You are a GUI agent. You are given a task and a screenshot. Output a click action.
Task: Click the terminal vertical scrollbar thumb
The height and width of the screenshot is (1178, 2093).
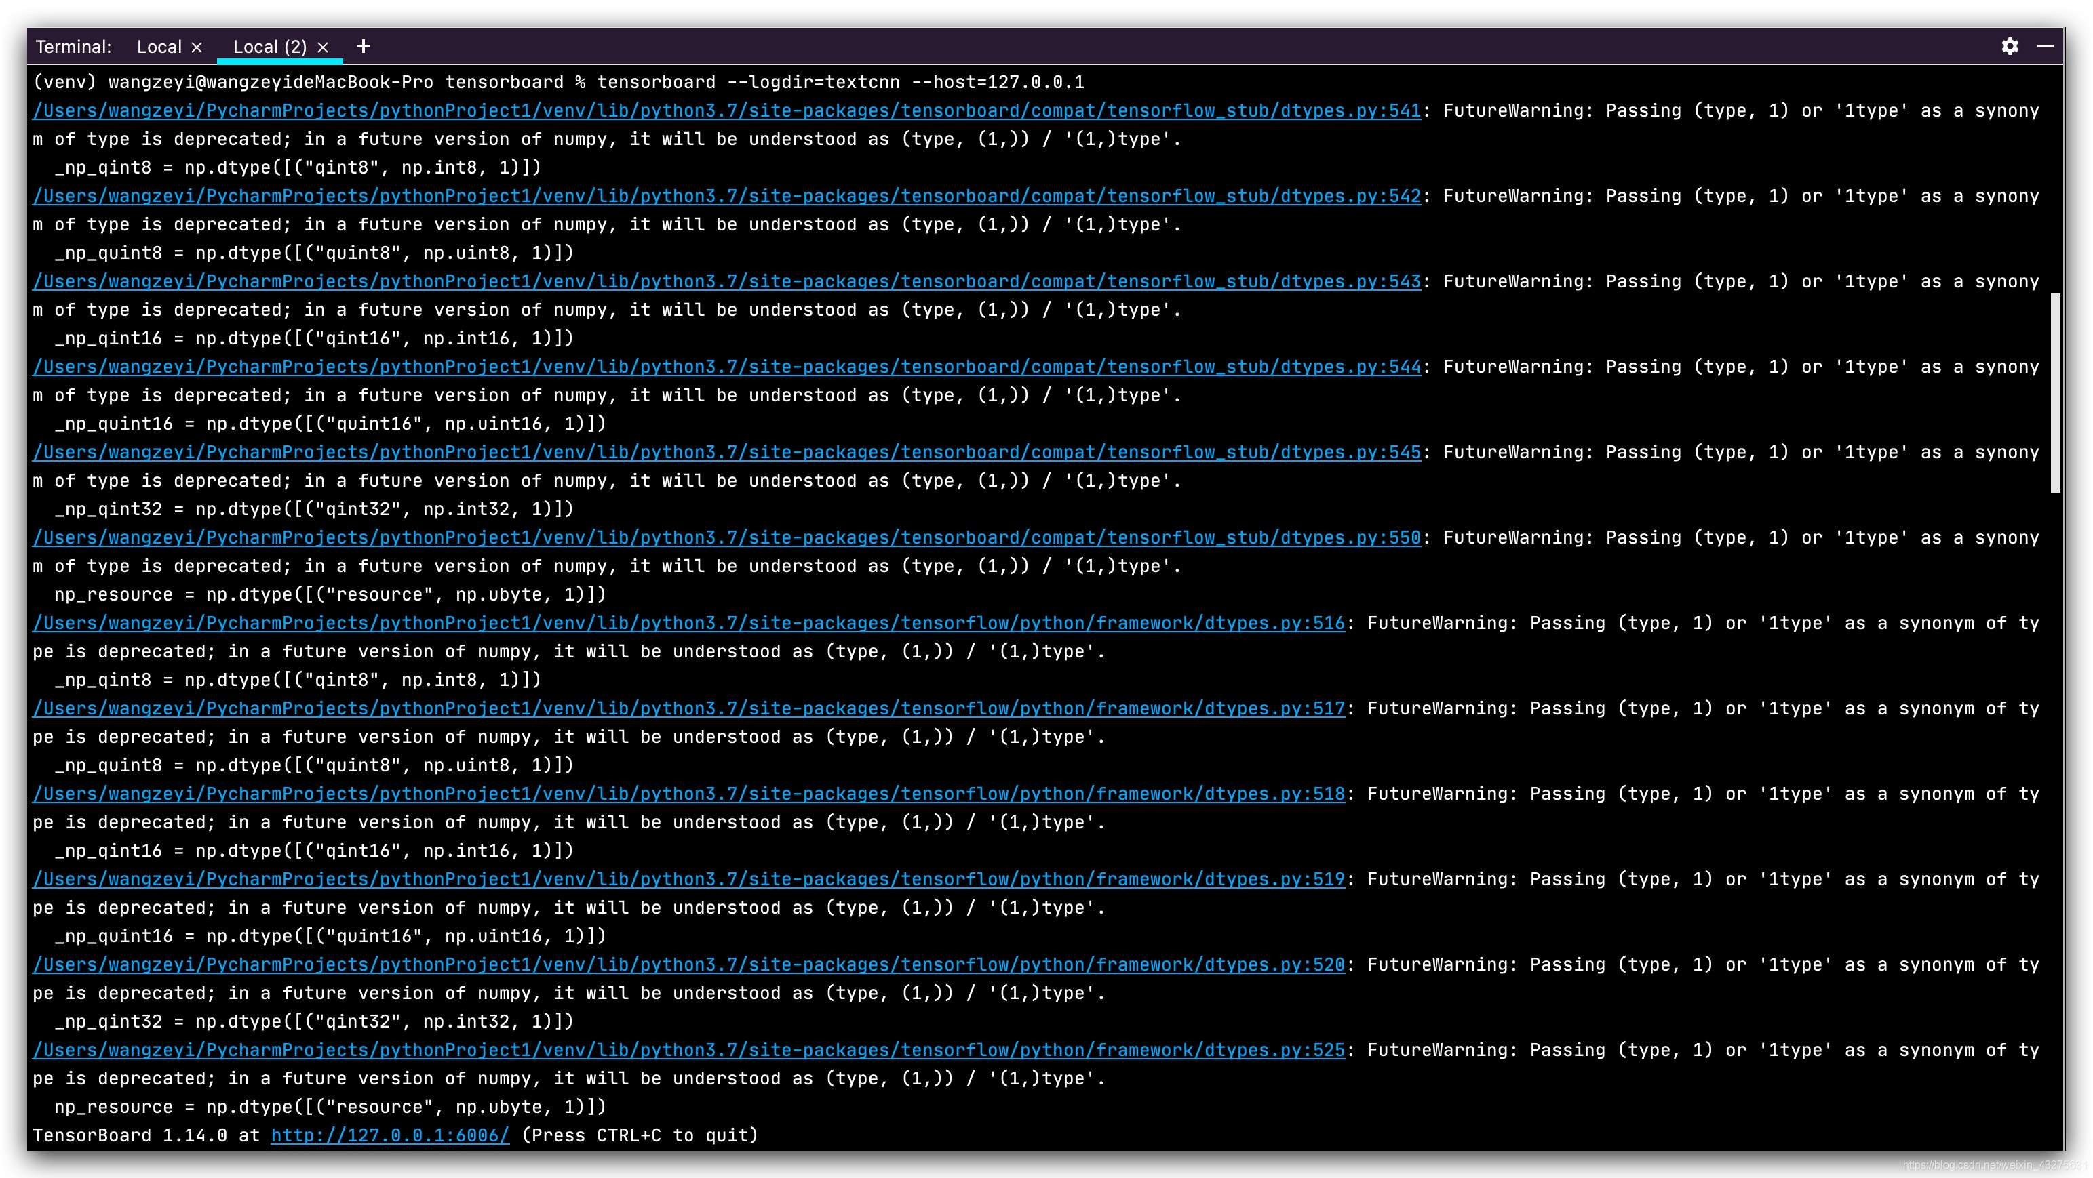2055,393
